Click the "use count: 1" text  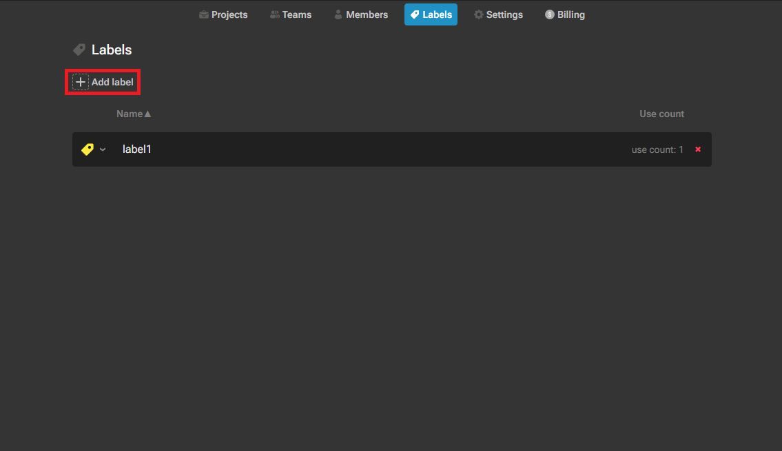pyautogui.click(x=657, y=149)
